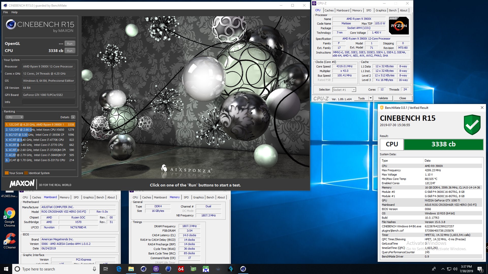This screenshot has height=274, width=488.
Task: Click the taskbar search box
Action: click(x=56, y=269)
